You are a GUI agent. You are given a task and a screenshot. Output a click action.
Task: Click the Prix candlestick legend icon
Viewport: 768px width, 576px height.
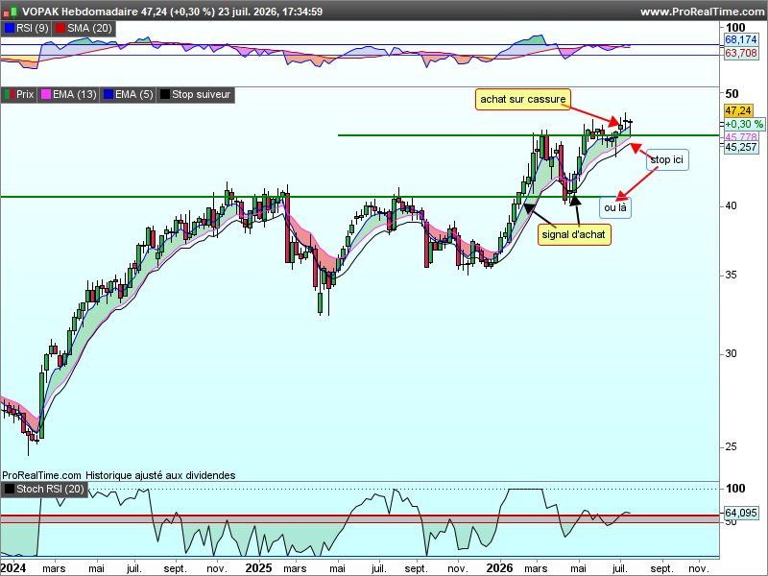pos(10,94)
